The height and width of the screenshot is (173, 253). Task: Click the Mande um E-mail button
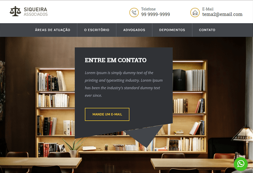(x=107, y=114)
